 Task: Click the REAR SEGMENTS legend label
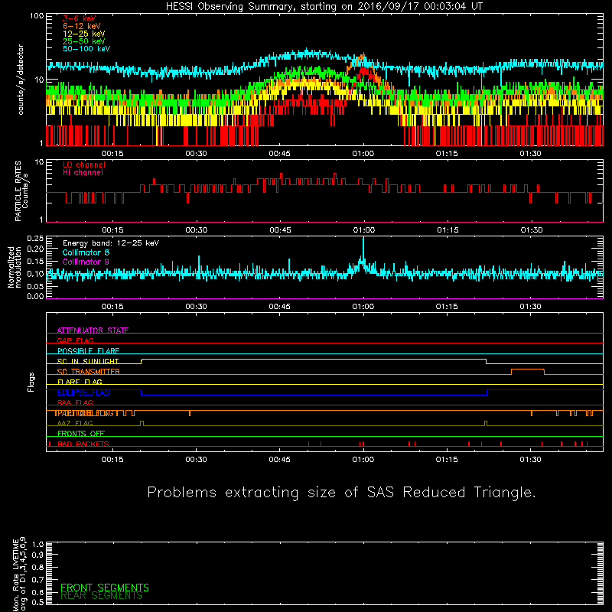pos(102,596)
